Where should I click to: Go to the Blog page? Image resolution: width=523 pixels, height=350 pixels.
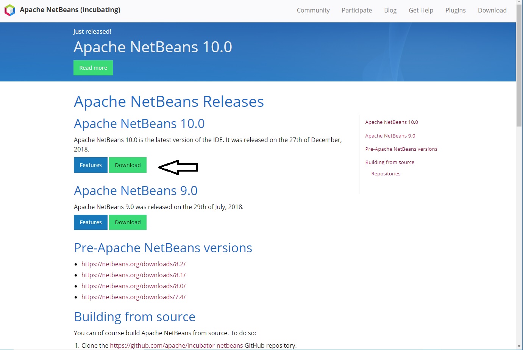(x=390, y=10)
